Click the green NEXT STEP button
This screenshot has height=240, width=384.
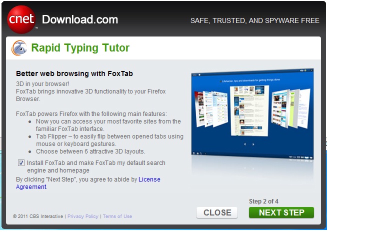(x=281, y=212)
